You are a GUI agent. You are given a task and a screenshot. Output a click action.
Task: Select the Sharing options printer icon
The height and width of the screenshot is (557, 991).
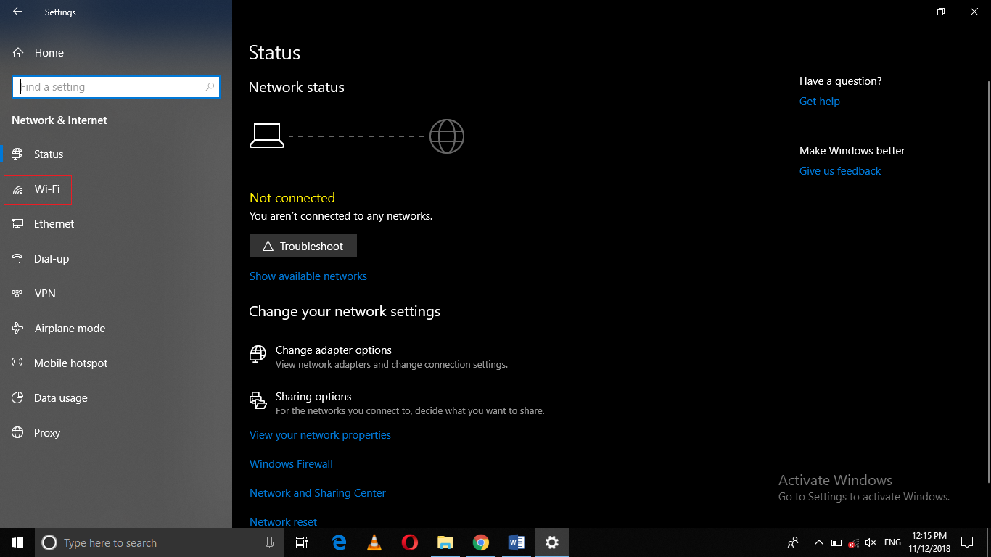tap(258, 400)
